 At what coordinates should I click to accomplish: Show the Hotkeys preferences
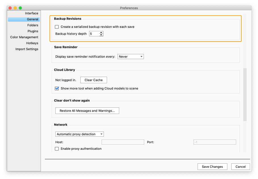pos(32,43)
